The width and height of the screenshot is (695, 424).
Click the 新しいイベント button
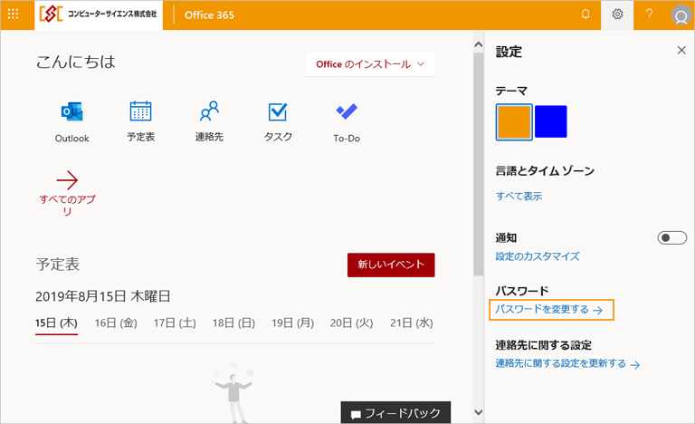(391, 265)
